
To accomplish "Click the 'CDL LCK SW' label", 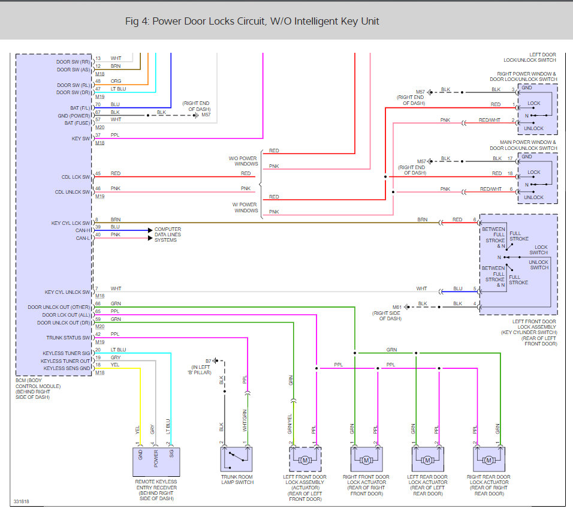I will point(76,177).
